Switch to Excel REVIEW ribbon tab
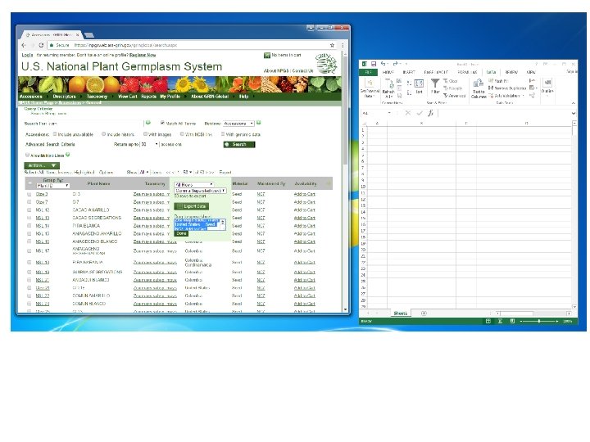590x442 pixels. (x=511, y=72)
